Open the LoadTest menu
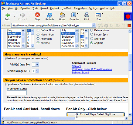Viewport: 133px width, 125px height. click(66, 8)
